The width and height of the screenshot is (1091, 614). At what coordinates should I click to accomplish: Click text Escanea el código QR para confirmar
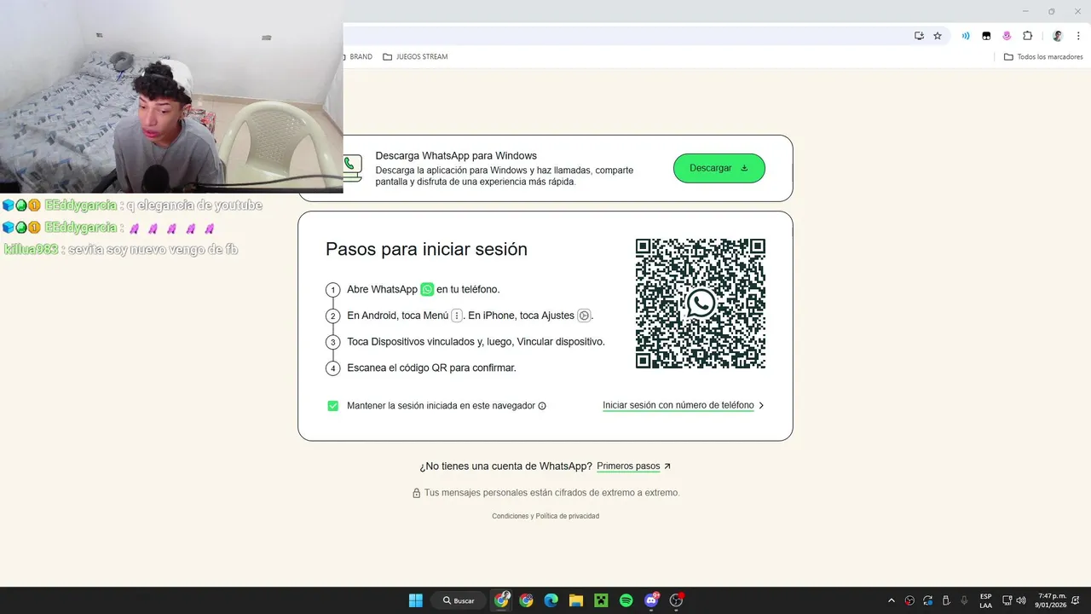tap(431, 368)
